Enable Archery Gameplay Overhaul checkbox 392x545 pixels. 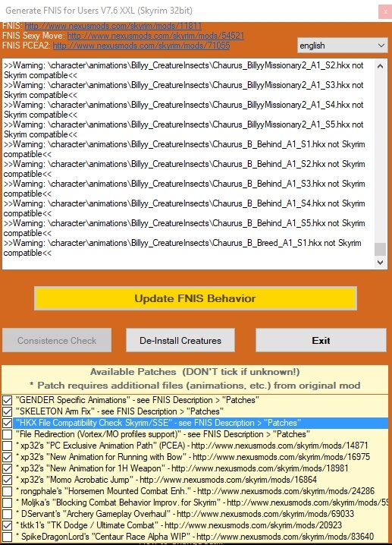tap(8, 514)
